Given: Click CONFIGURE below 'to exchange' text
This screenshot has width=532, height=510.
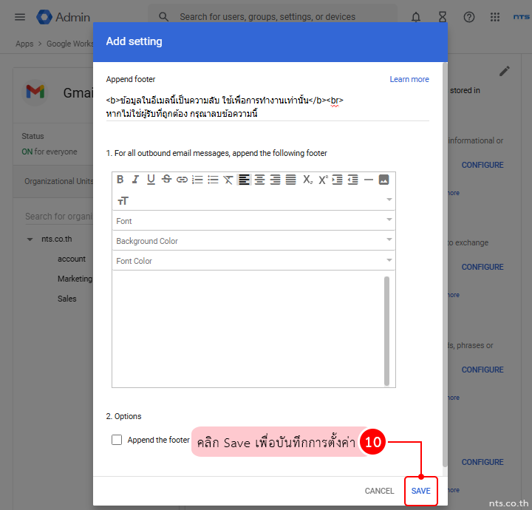Looking at the screenshot, I should pyautogui.click(x=482, y=267).
